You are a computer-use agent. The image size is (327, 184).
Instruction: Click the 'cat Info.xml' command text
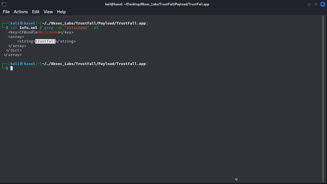point(24,28)
